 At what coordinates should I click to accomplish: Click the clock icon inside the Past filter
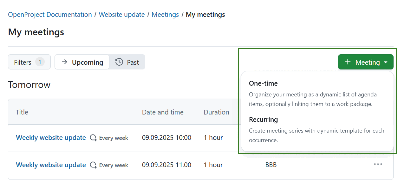119,62
